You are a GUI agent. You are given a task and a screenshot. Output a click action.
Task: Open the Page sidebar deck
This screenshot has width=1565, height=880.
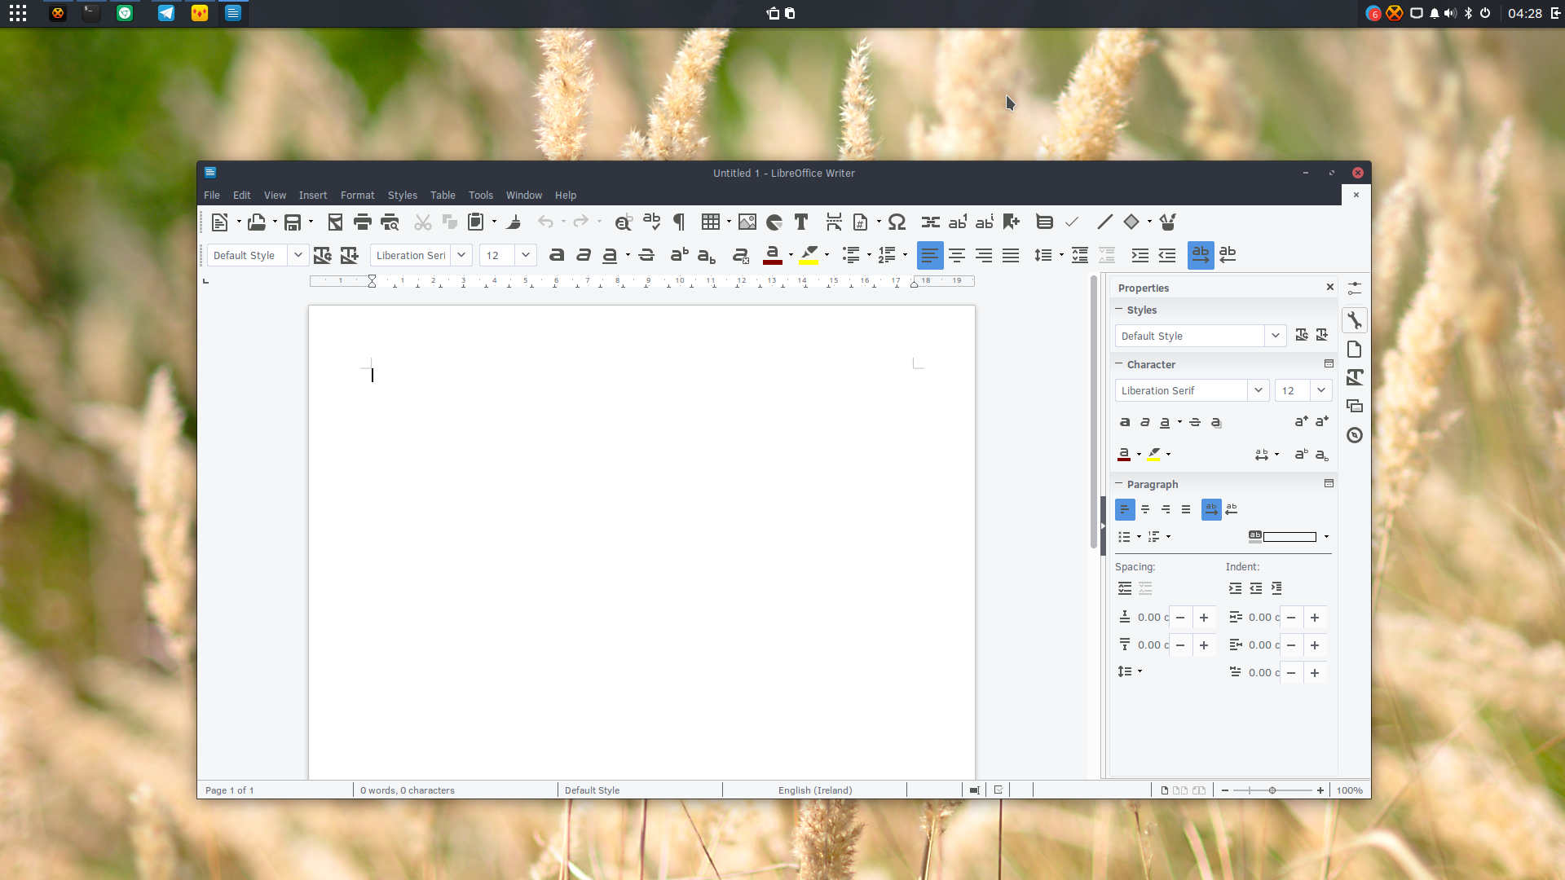(x=1355, y=350)
